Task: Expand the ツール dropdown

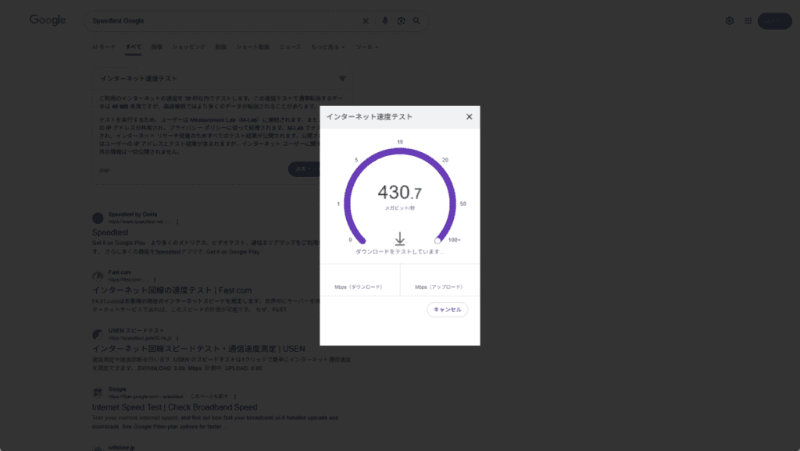Action: point(367,47)
